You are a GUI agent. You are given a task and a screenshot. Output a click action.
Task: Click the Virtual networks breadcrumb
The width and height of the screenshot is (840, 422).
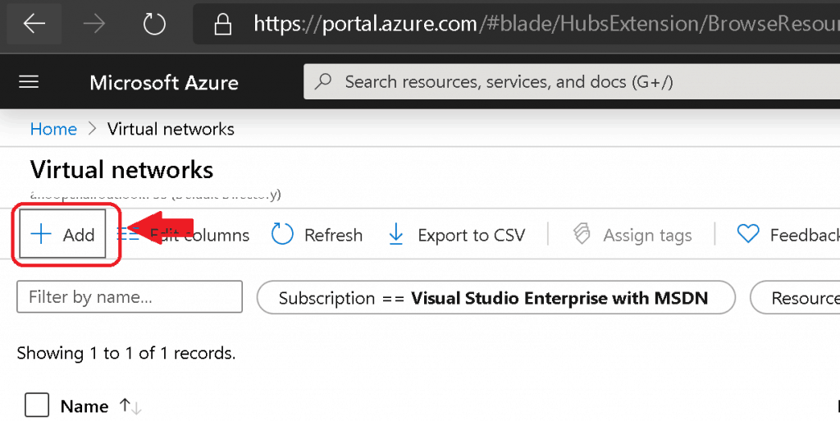pos(171,129)
